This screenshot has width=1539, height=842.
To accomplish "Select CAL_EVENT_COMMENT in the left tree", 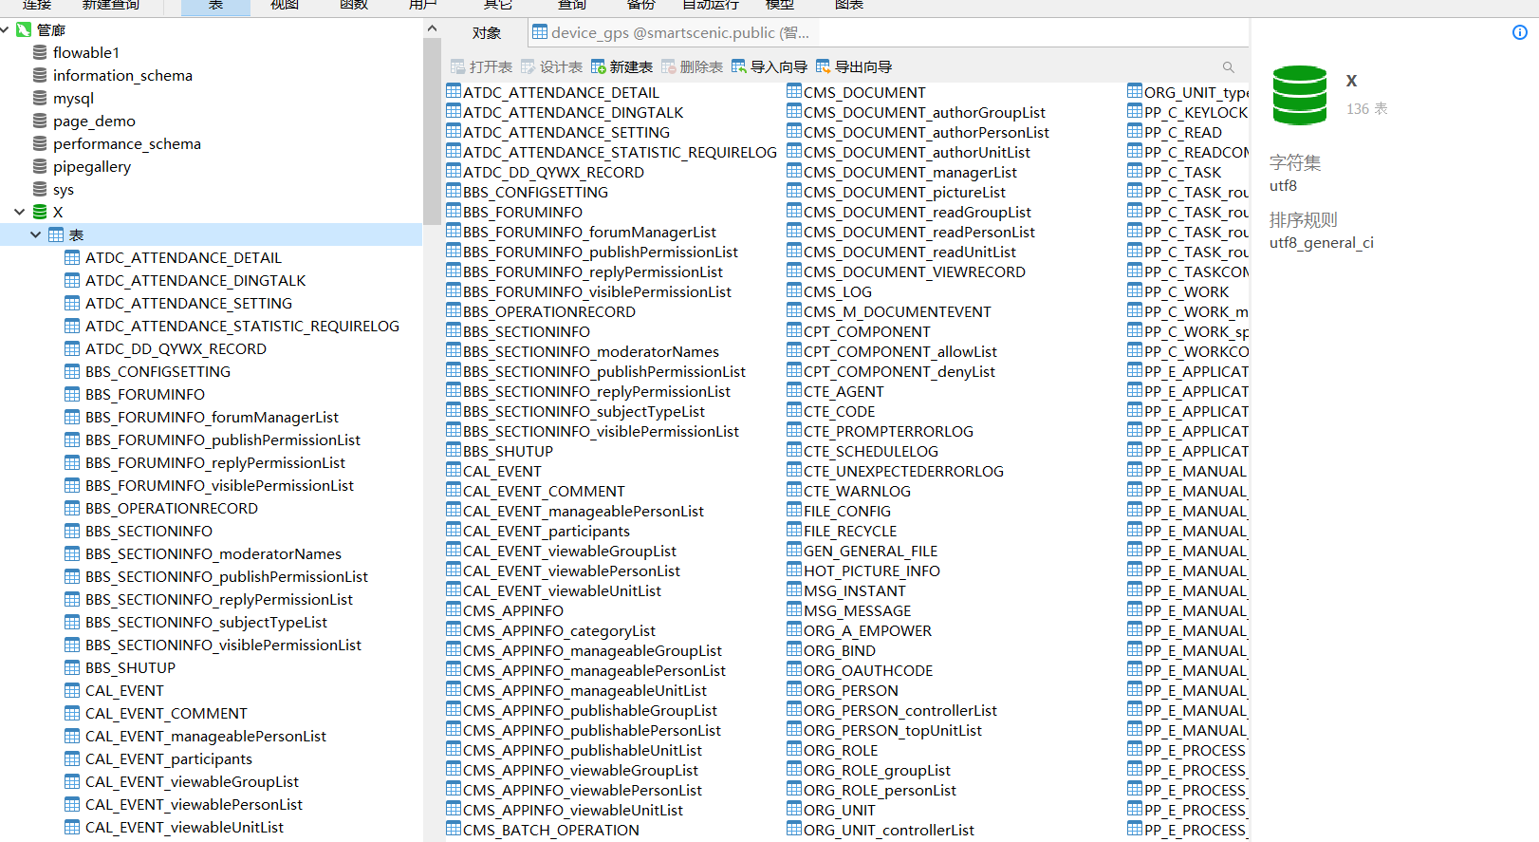I will click(166, 713).
